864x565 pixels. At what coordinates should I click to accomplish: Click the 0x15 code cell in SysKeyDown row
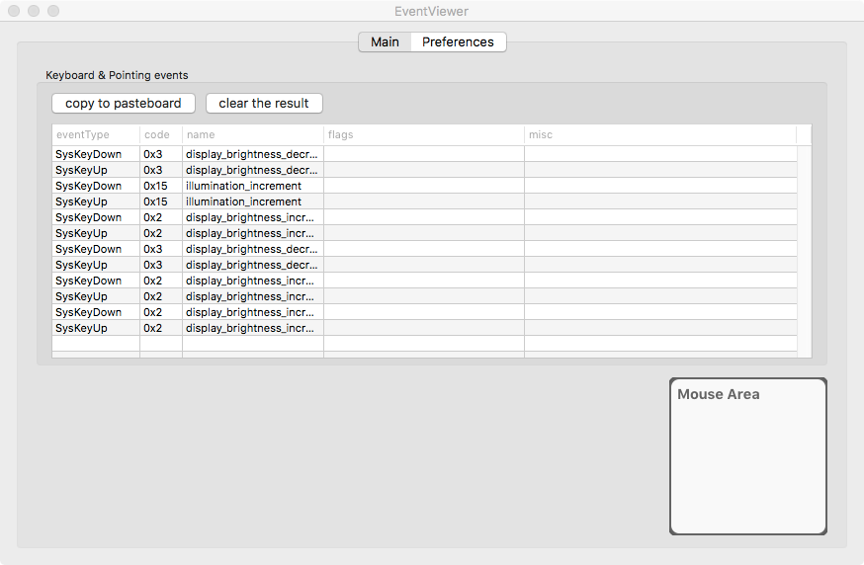coord(160,186)
